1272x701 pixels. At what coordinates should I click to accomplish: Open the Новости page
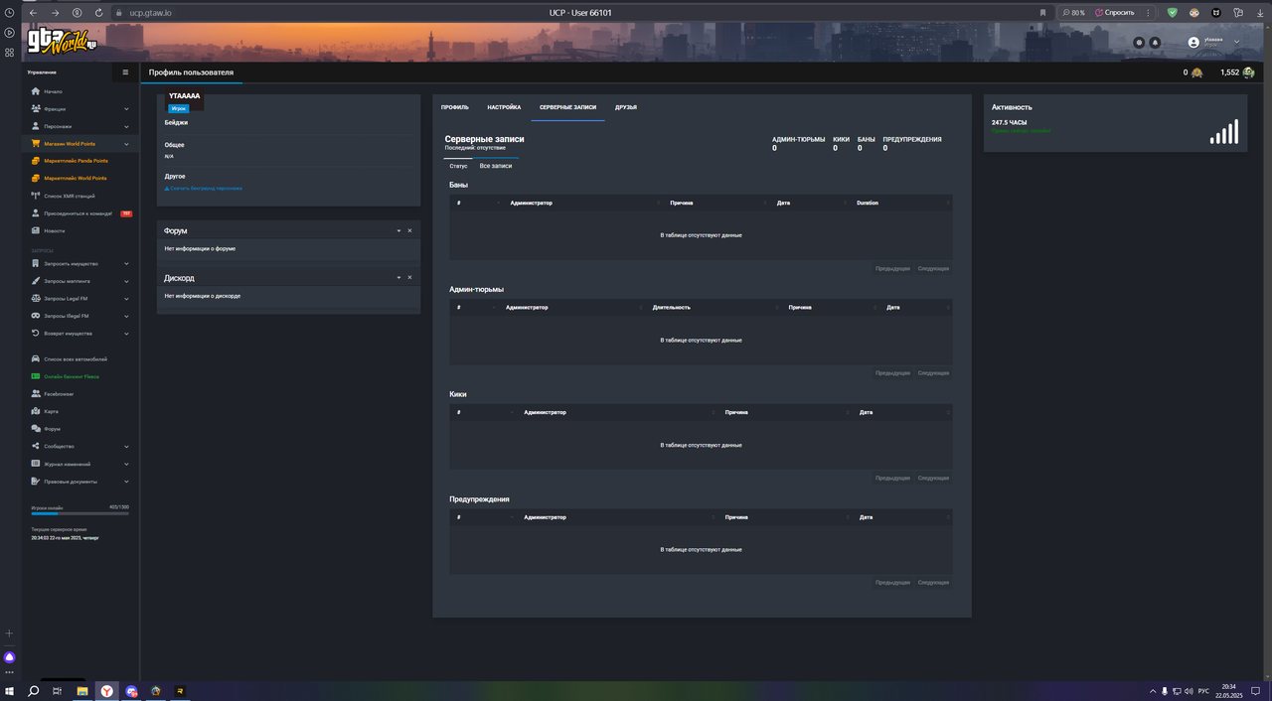coord(54,230)
